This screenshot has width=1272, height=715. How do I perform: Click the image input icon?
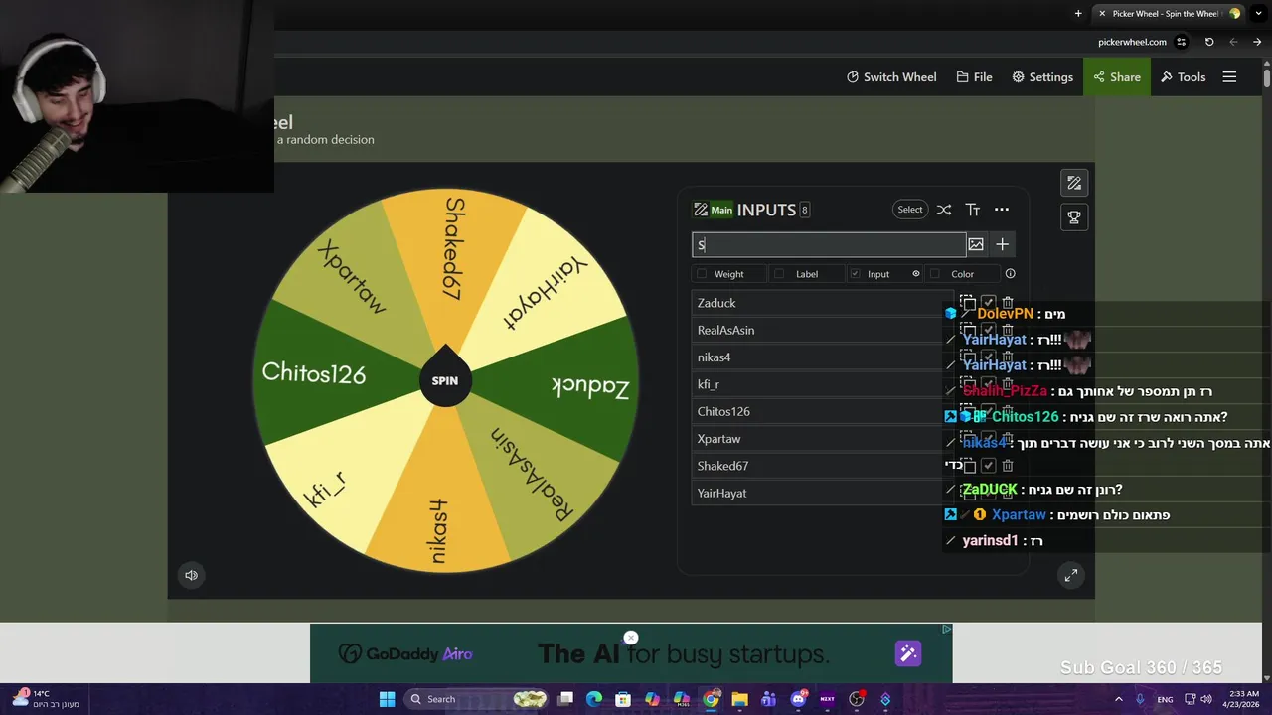976,244
